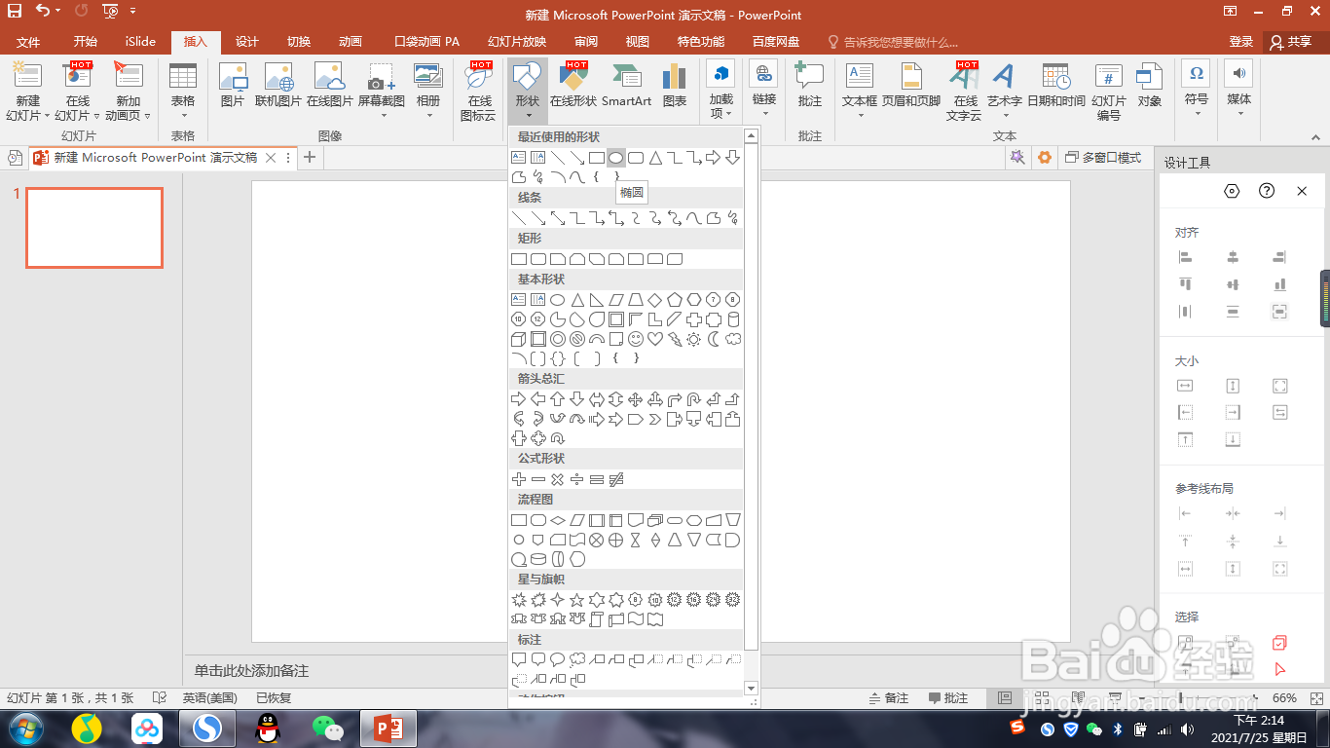Open the 视图 View tab

[638, 42]
